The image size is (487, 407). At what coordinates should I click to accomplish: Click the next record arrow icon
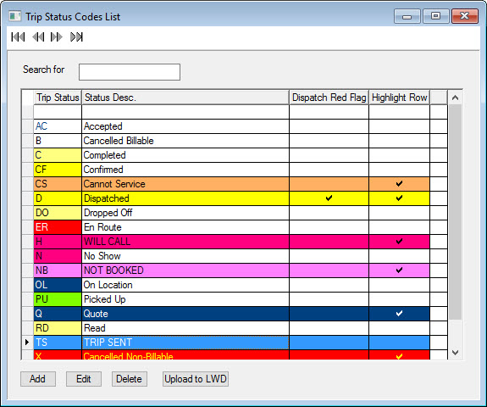tap(57, 37)
